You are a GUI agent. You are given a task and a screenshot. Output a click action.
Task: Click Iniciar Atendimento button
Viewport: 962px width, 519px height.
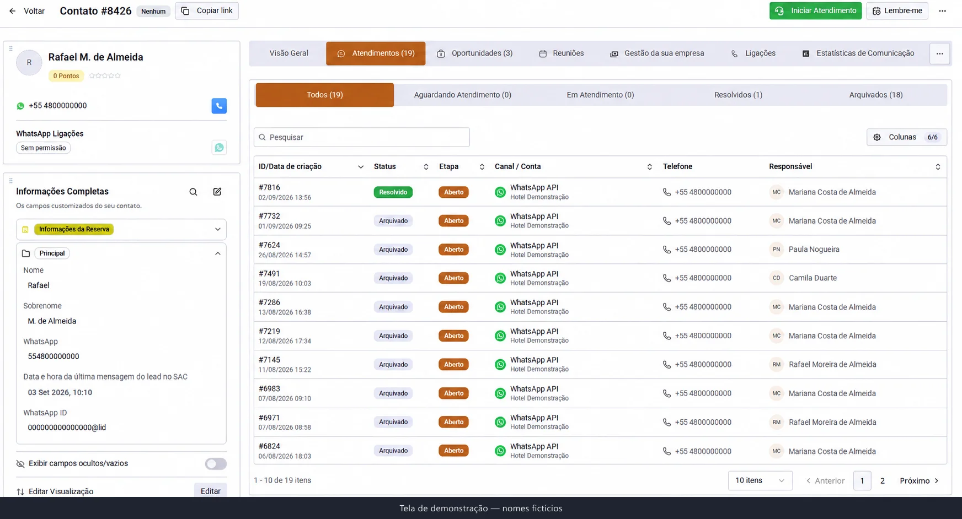coord(815,11)
